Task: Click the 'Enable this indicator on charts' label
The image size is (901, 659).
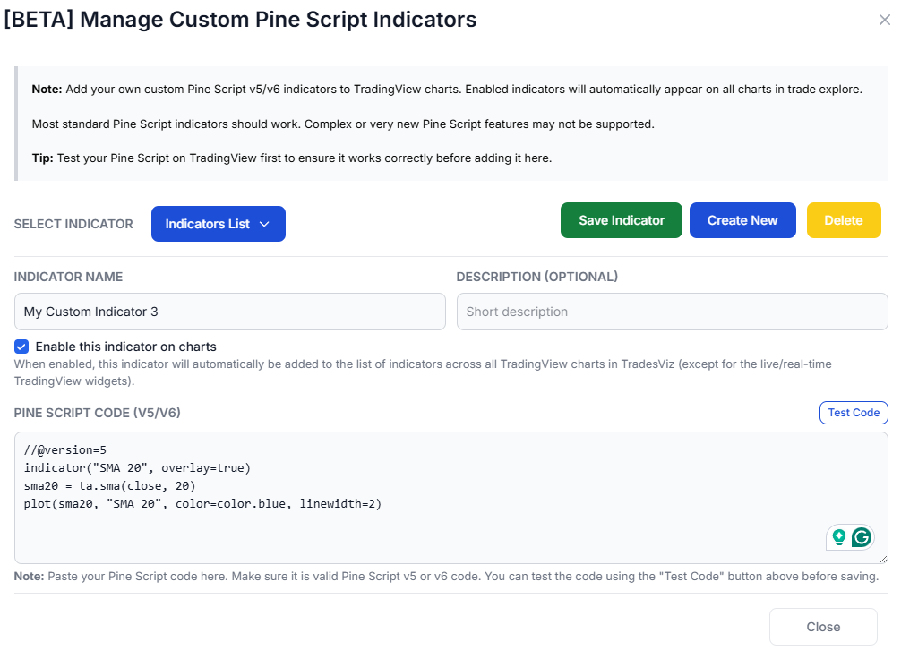Action: point(125,347)
